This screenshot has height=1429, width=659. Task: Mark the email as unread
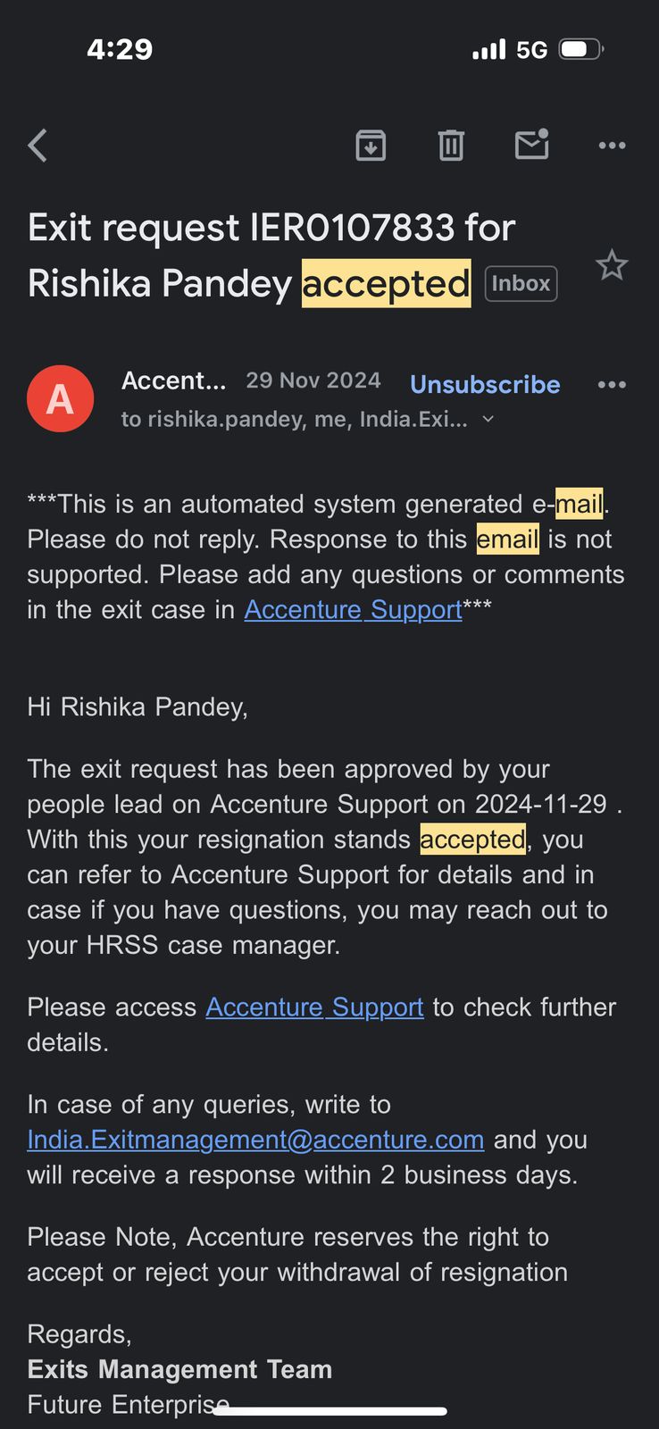click(531, 145)
